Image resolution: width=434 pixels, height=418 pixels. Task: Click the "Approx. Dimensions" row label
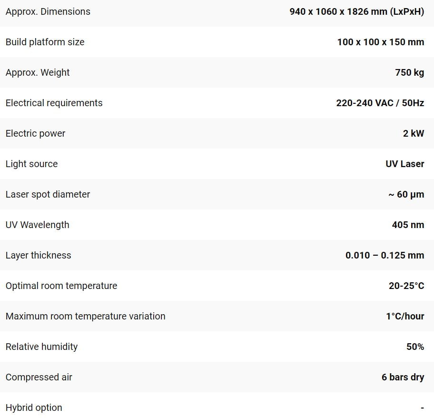point(48,11)
